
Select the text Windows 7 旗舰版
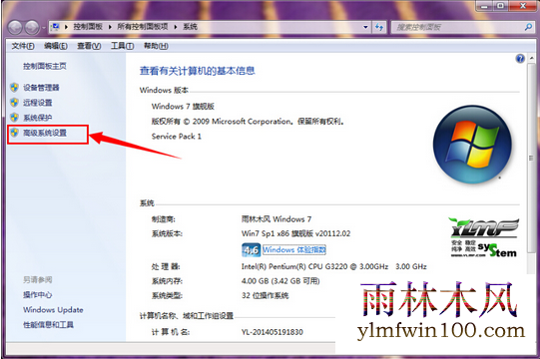click(x=183, y=107)
